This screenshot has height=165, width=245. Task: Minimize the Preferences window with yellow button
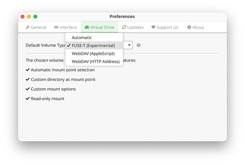point(29,17)
